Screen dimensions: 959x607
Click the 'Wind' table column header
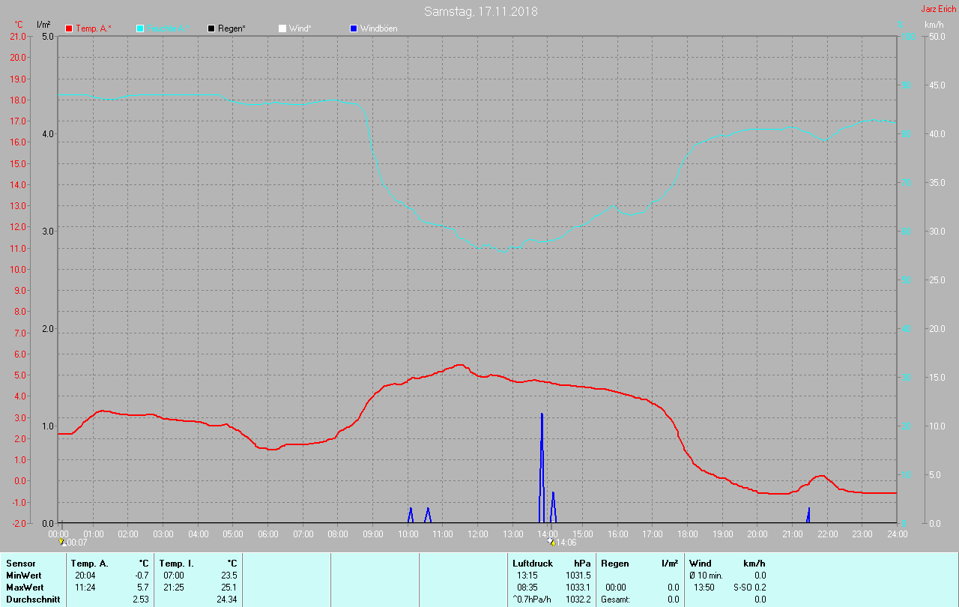pyautogui.click(x=701, y=563)
